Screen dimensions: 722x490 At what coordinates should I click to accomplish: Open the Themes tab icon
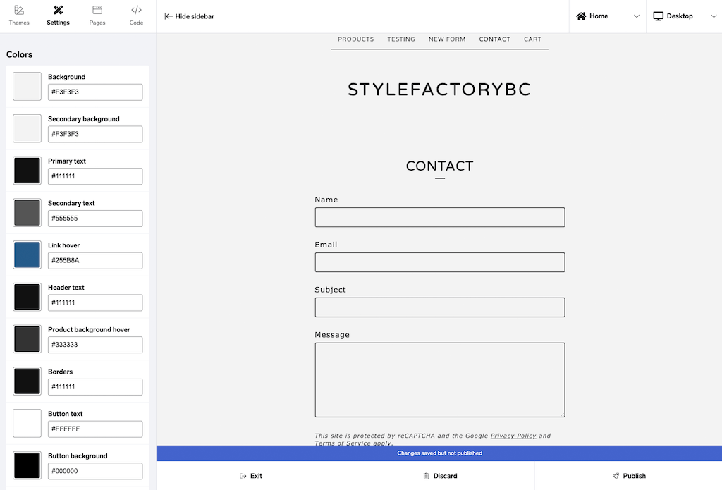[19, 10]
